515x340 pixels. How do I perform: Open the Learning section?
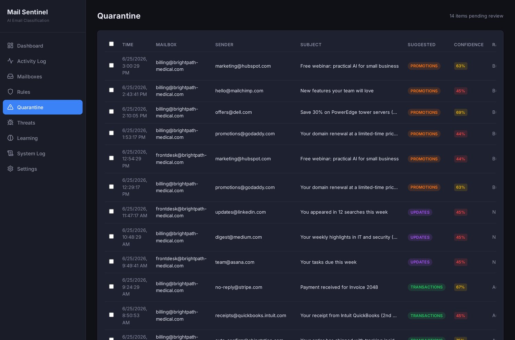[43, 138]
